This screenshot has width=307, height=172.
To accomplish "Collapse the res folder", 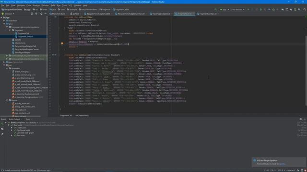I will [4, 65].
